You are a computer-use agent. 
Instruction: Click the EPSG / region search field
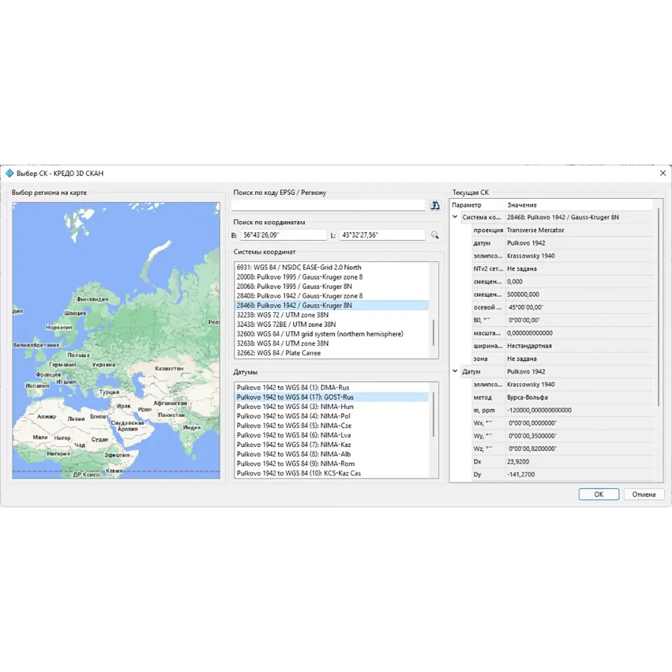point(329,206)
